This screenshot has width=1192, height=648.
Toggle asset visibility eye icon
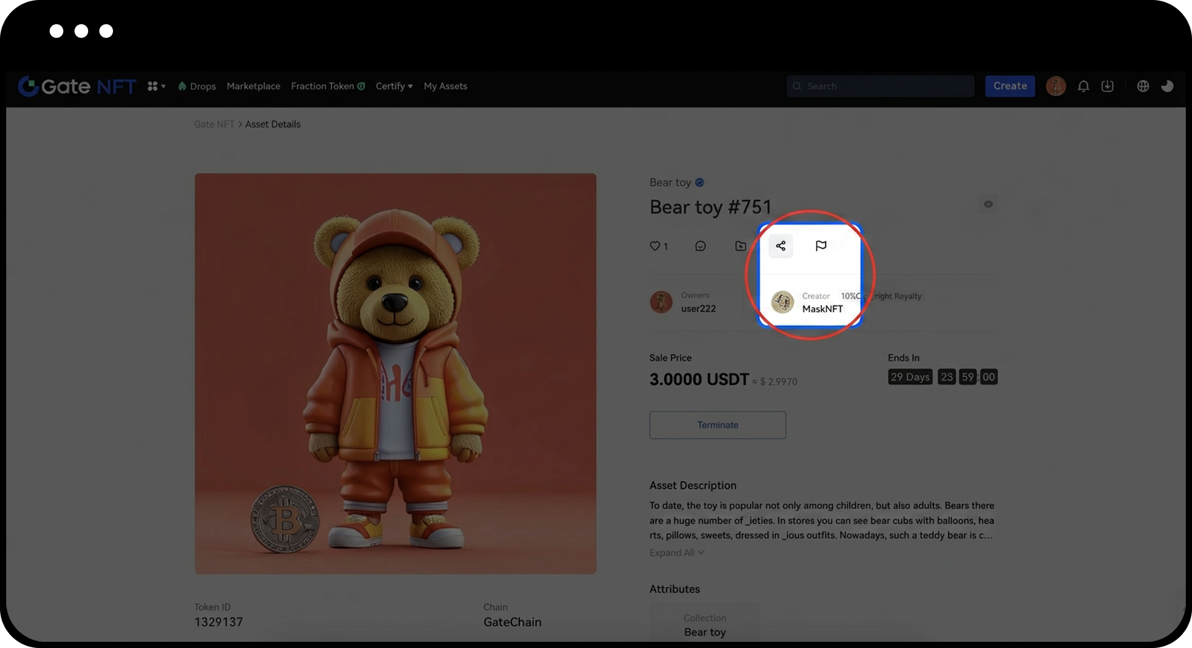[x=988, y=204]
